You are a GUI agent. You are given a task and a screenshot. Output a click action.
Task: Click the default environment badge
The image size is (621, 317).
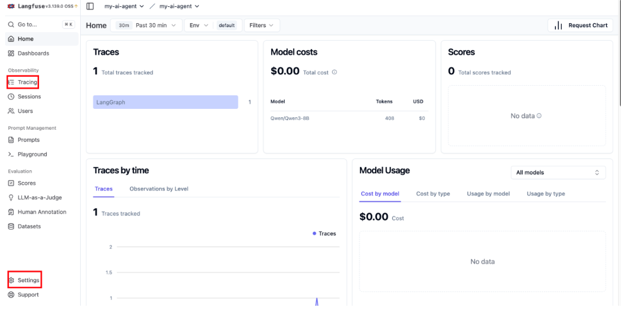click(227, 25)
